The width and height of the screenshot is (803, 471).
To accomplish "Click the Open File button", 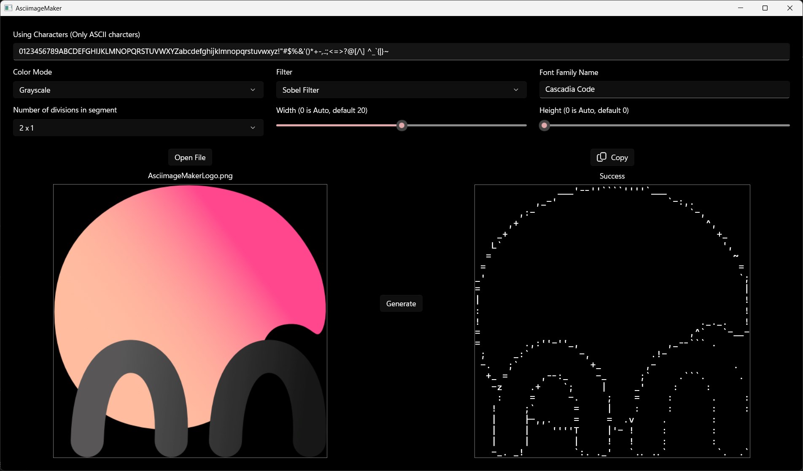I will coord(190,157).
